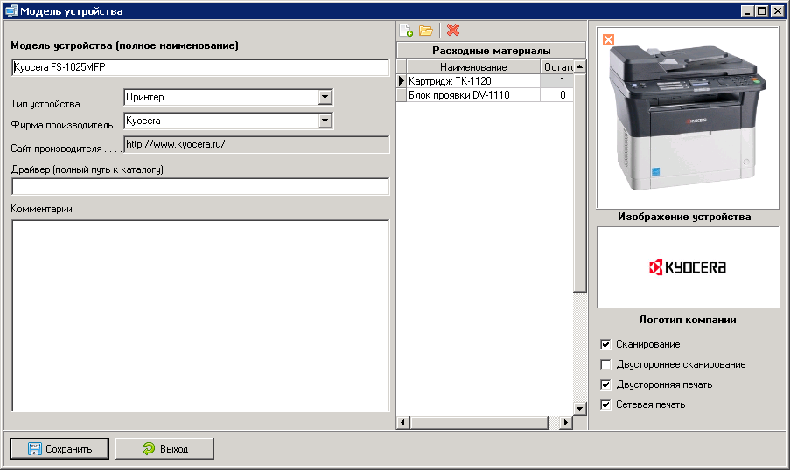Click the vertical scrollbar thumb in consumables list
790x470 pixels.
point(579,183)
